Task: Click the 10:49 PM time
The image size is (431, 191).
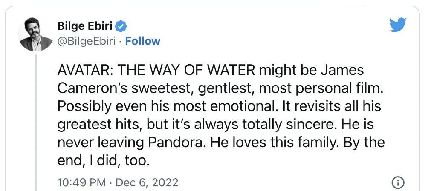Action: click(81, 183)
